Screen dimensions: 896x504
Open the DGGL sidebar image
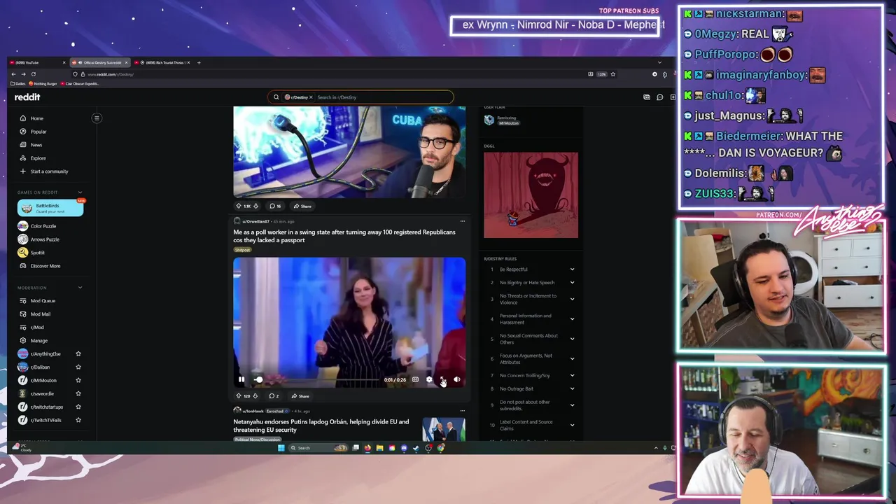click(x=531, y=195)
